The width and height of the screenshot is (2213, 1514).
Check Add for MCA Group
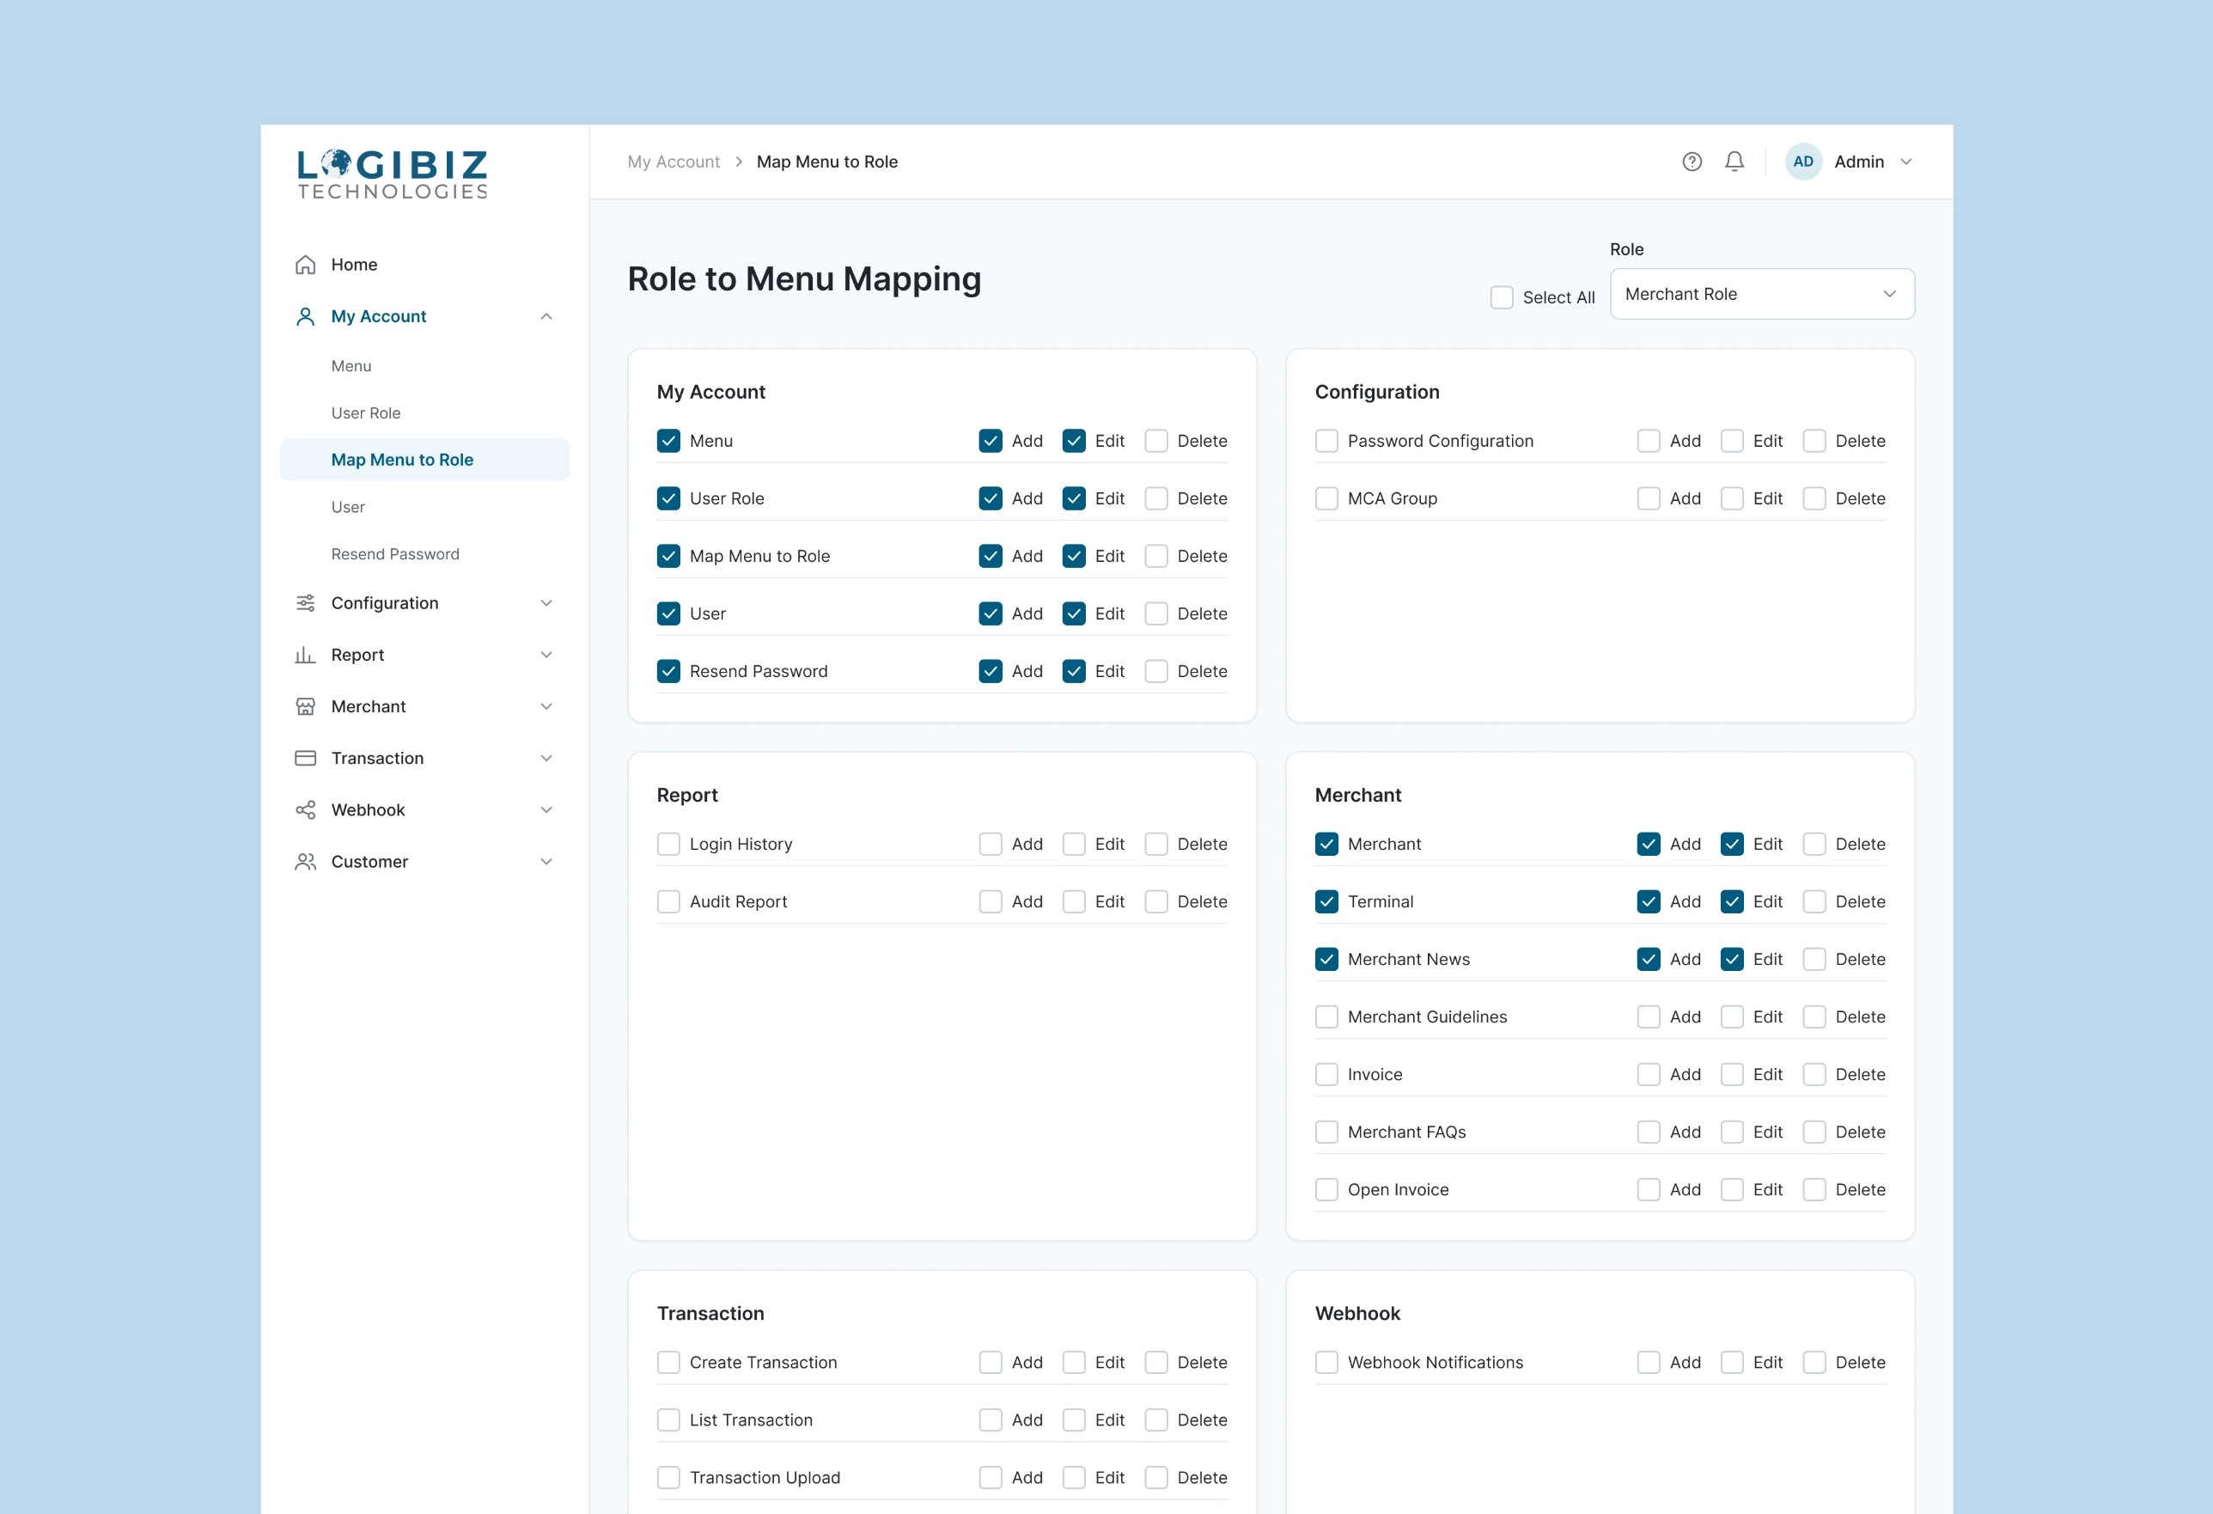click(1649, 499)
